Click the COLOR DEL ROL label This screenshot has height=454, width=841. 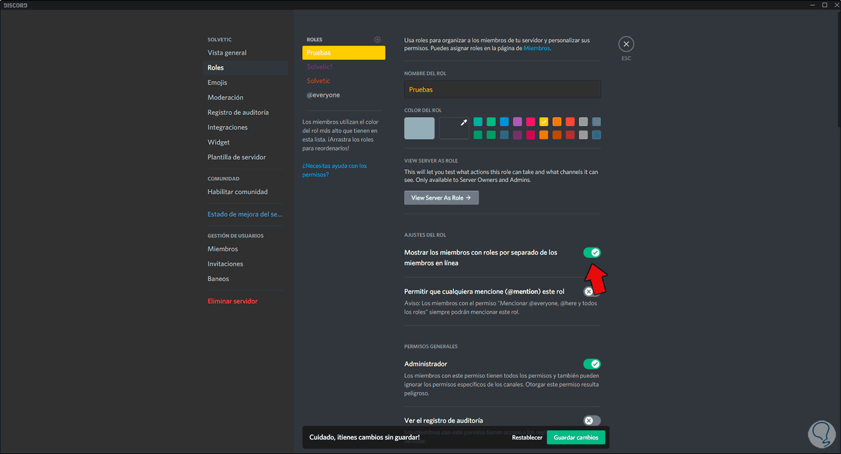click(x=423, y=110)
